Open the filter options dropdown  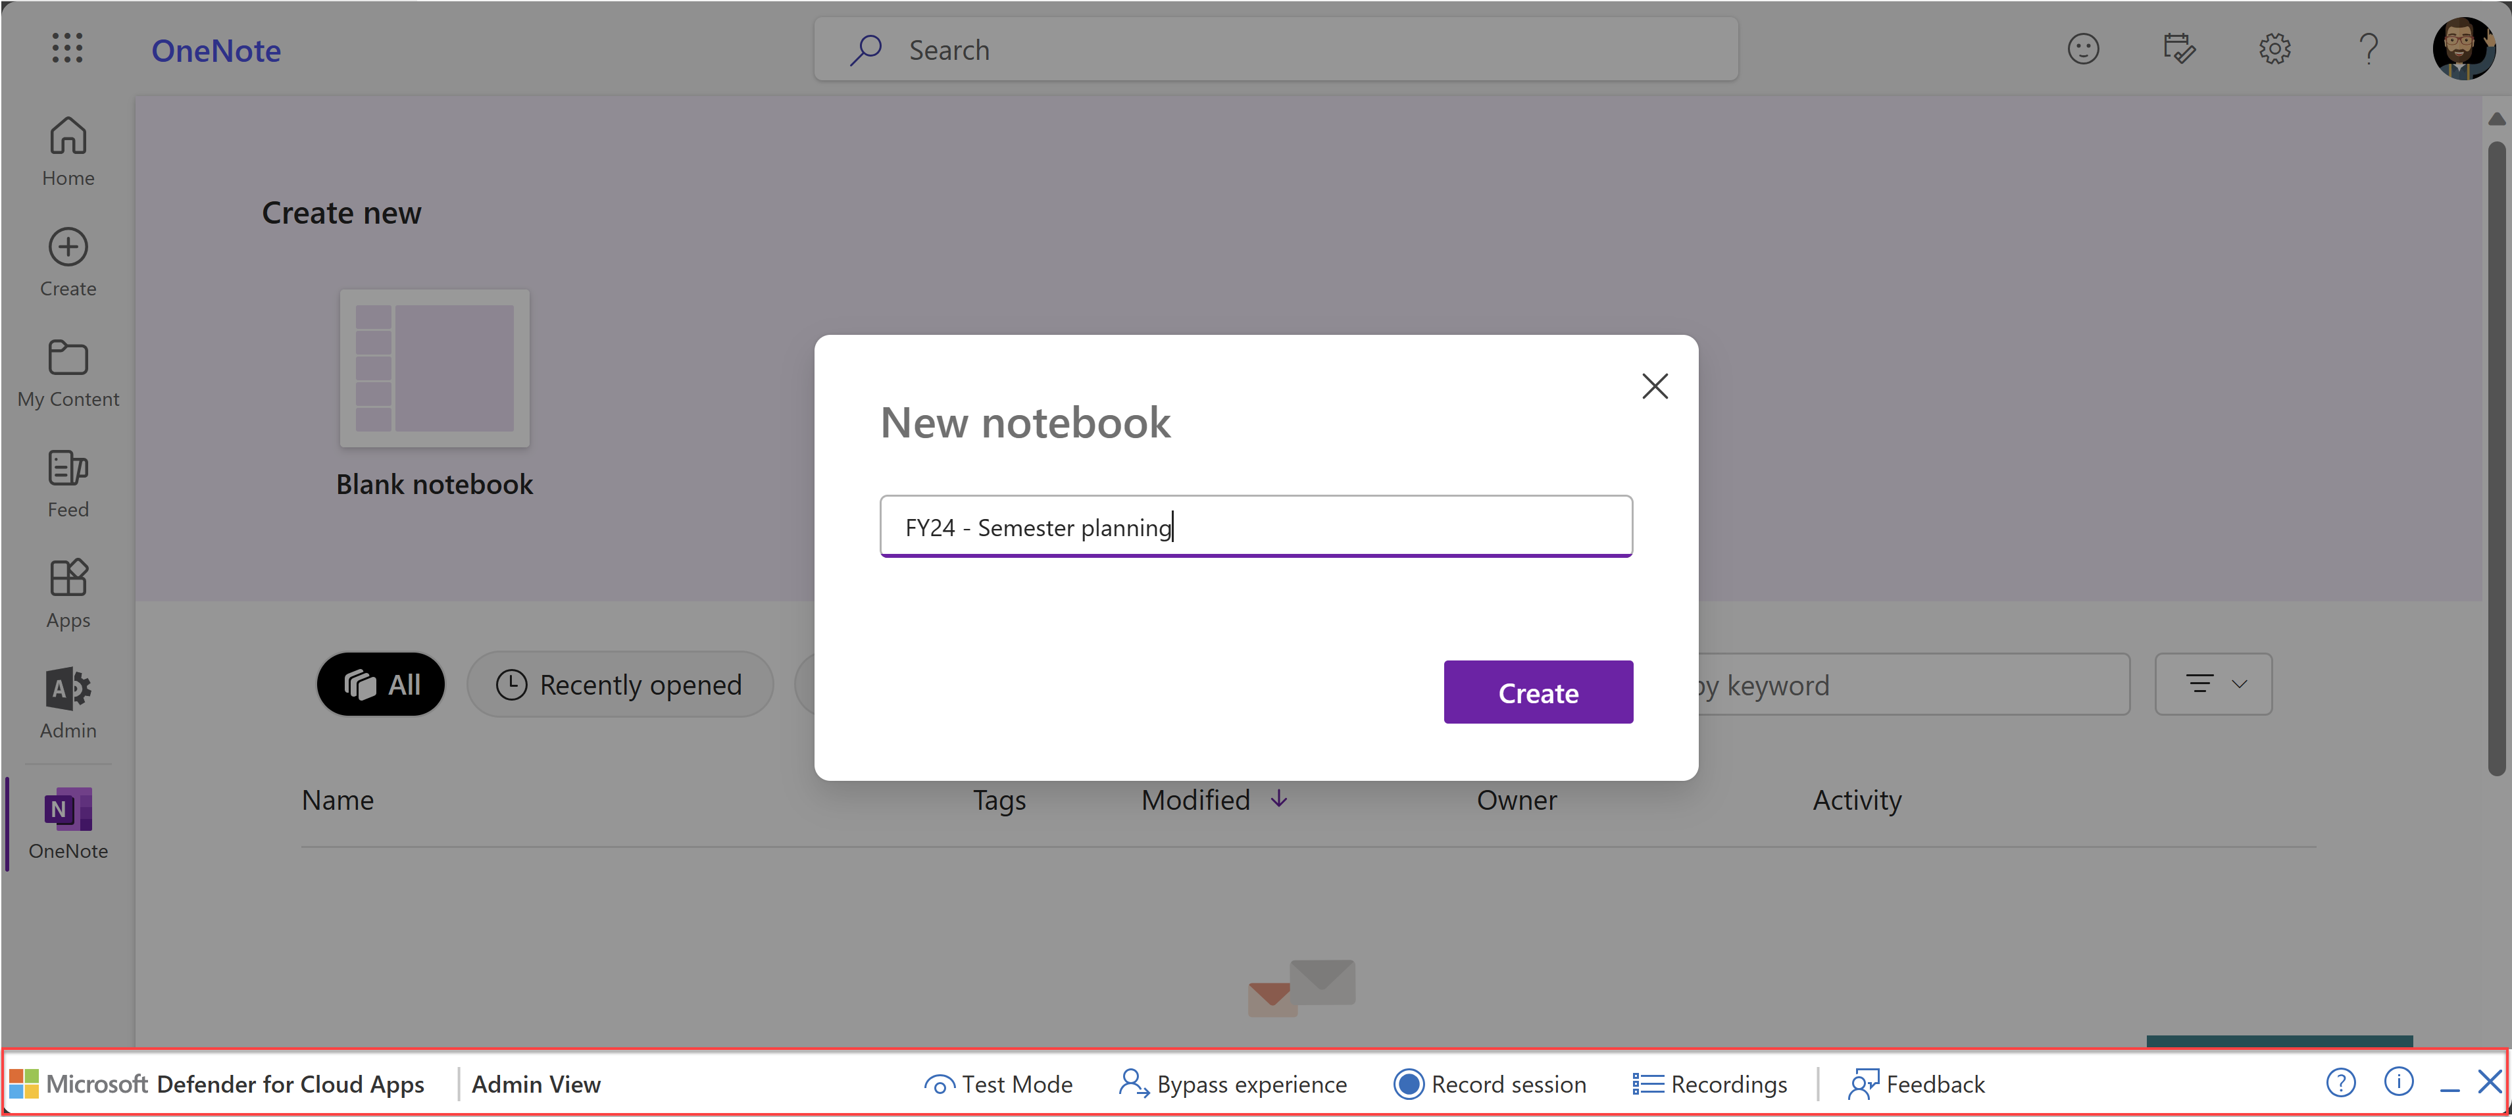click(2213, 684)
